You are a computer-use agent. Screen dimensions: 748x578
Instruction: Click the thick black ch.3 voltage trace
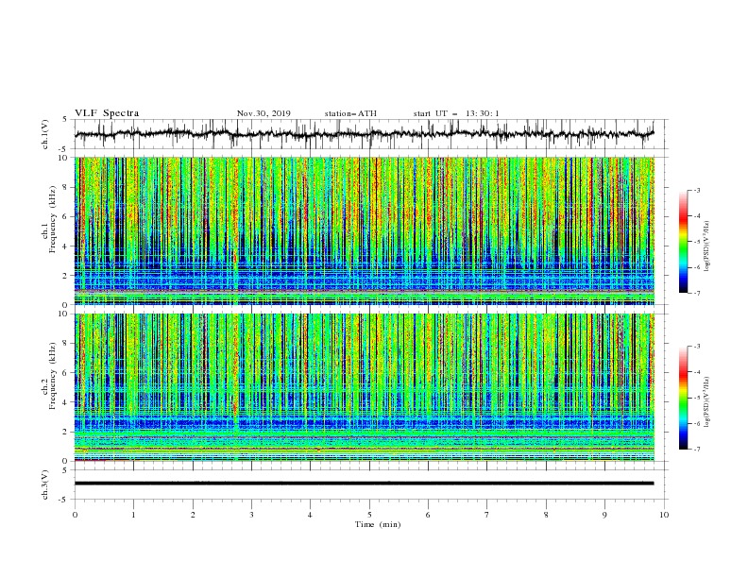point(364,484)
